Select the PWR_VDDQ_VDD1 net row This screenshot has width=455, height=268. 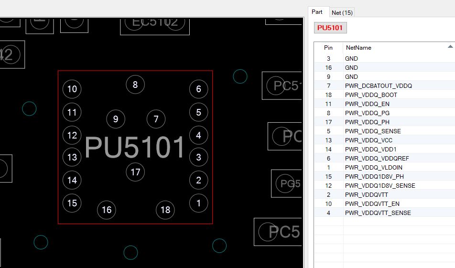pos(384,150)
